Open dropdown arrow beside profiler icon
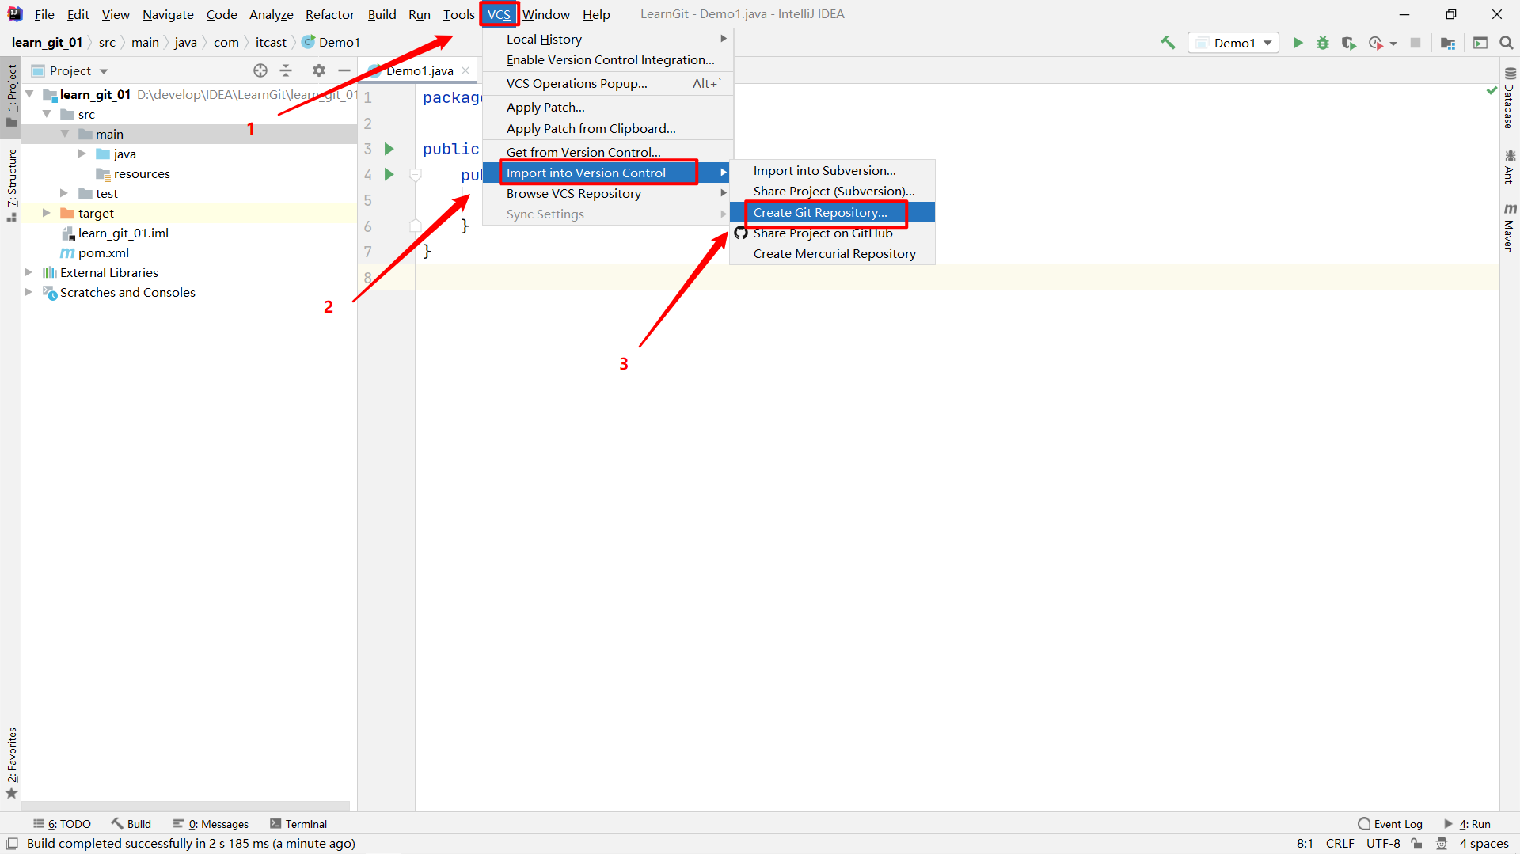 coord(1393,44)
